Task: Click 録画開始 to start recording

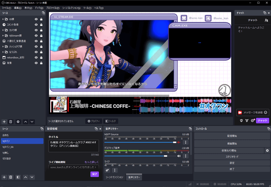Action: pyautogui.click(x=232, y=143)
